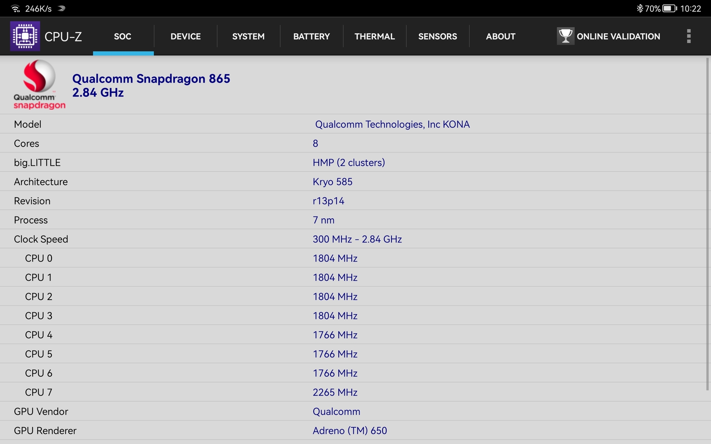Tap the CPU-Z app logo icon
711x444 pixels.
coord(25,36)
